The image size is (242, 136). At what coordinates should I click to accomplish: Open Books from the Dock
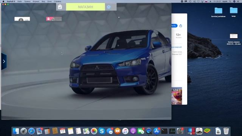point(118,131)
